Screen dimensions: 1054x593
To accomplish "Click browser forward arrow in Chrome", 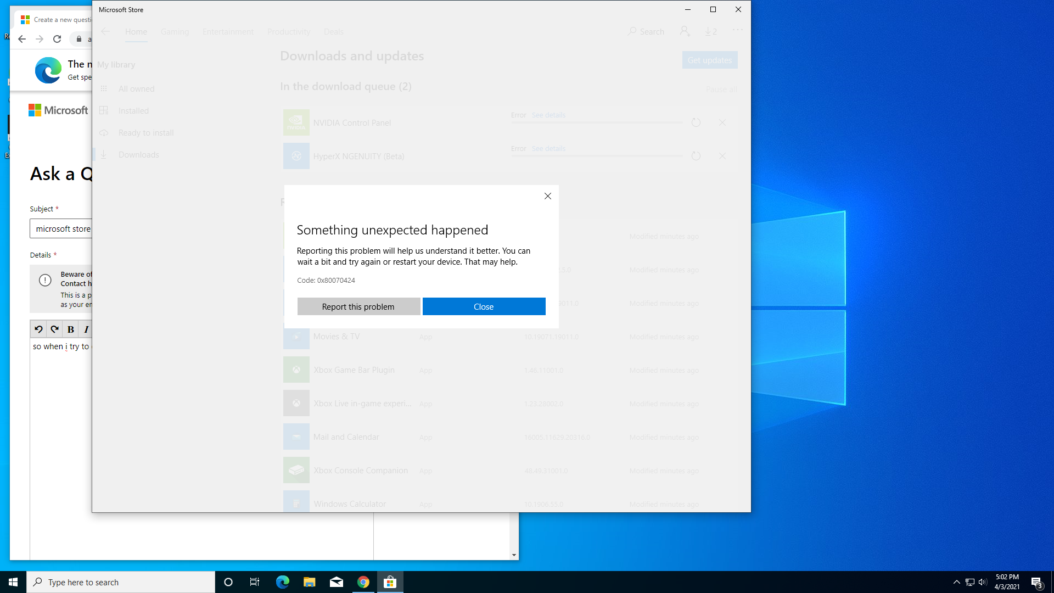I will 40,39.
